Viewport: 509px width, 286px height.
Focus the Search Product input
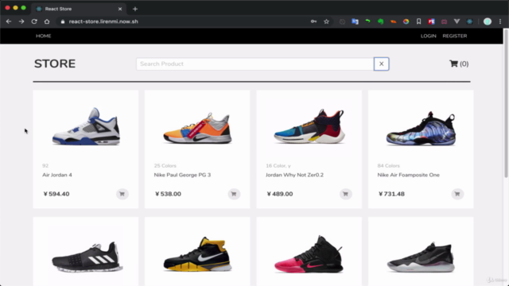coord(255,64)
